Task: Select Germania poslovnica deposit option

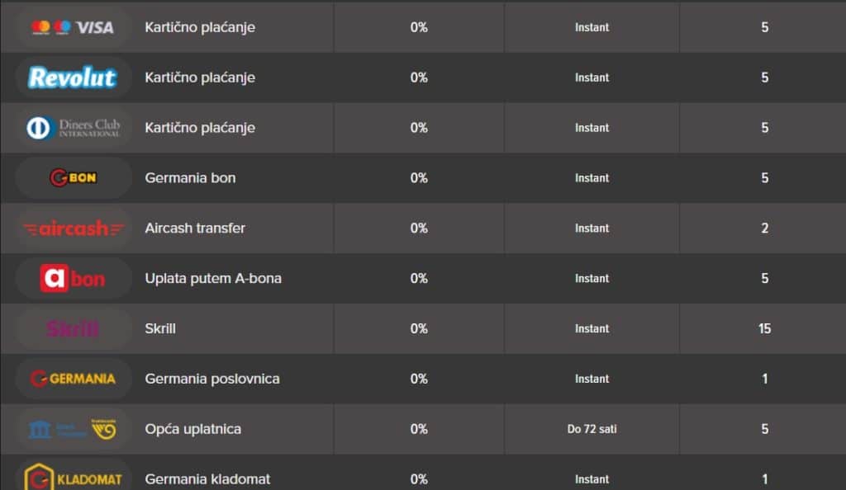Action: point(212,379)
